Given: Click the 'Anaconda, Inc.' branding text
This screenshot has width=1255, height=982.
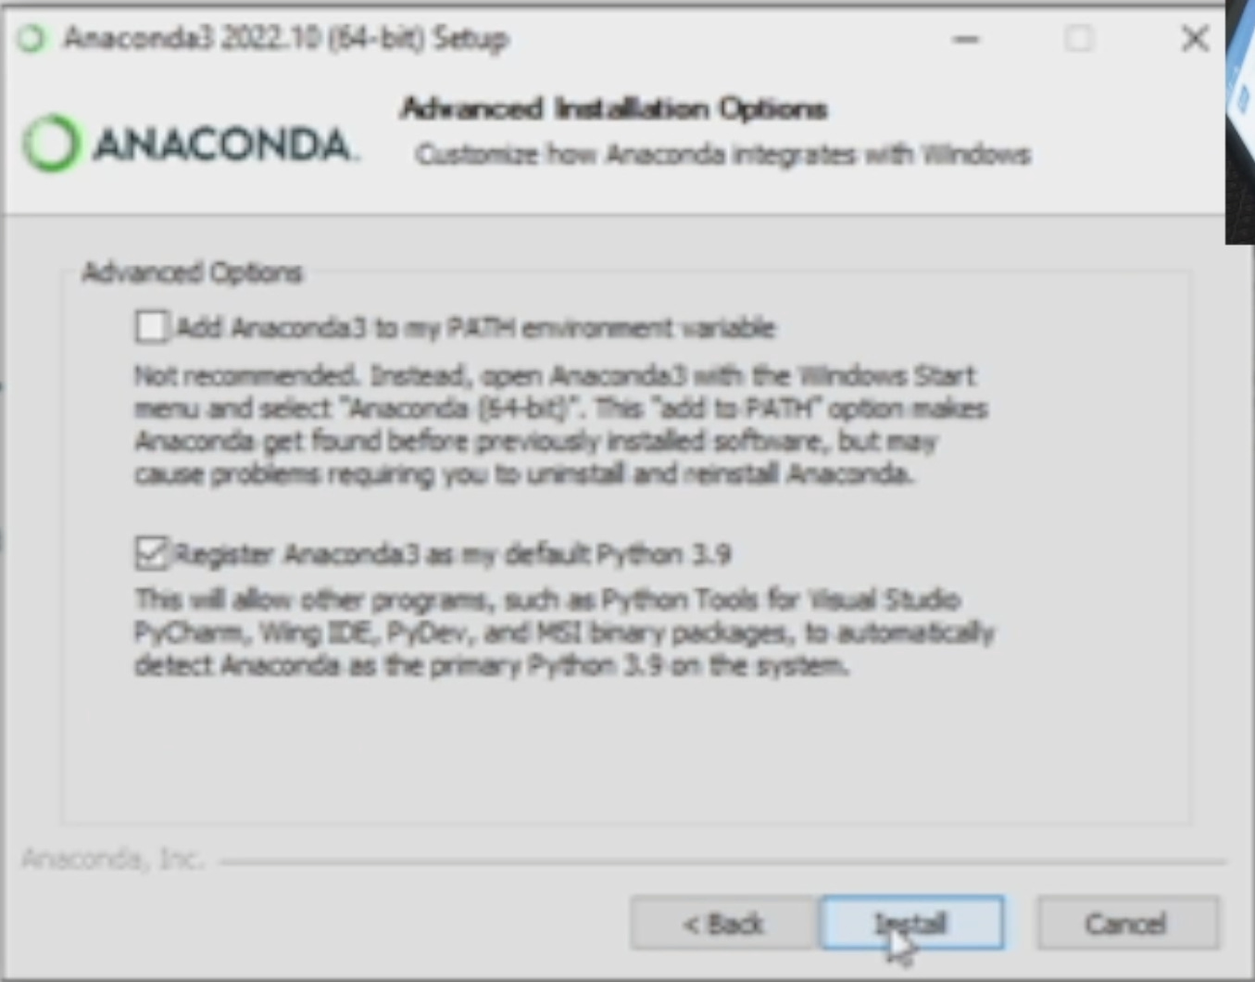Looking at the screenshot, I should coord(112,859).
